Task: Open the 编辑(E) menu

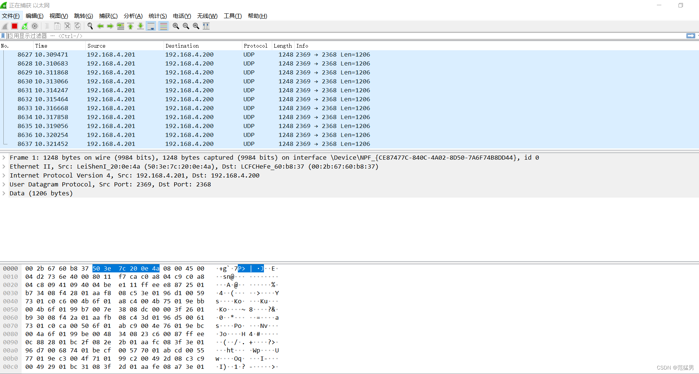Action: pyautogui.click(x=35, y=16)
